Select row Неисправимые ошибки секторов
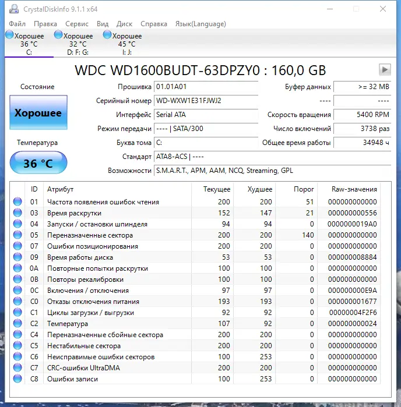401x407 pixels. [195, 357]
